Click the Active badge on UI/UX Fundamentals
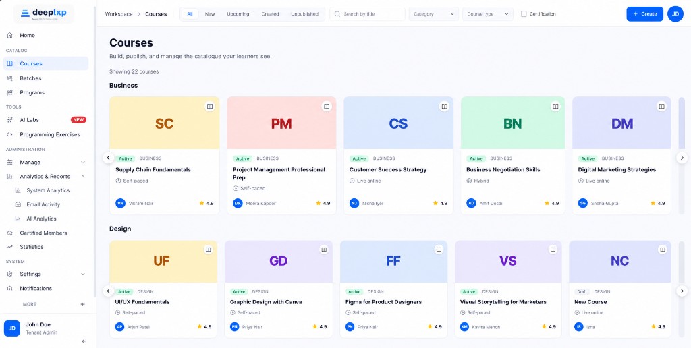 coord(124,291)
